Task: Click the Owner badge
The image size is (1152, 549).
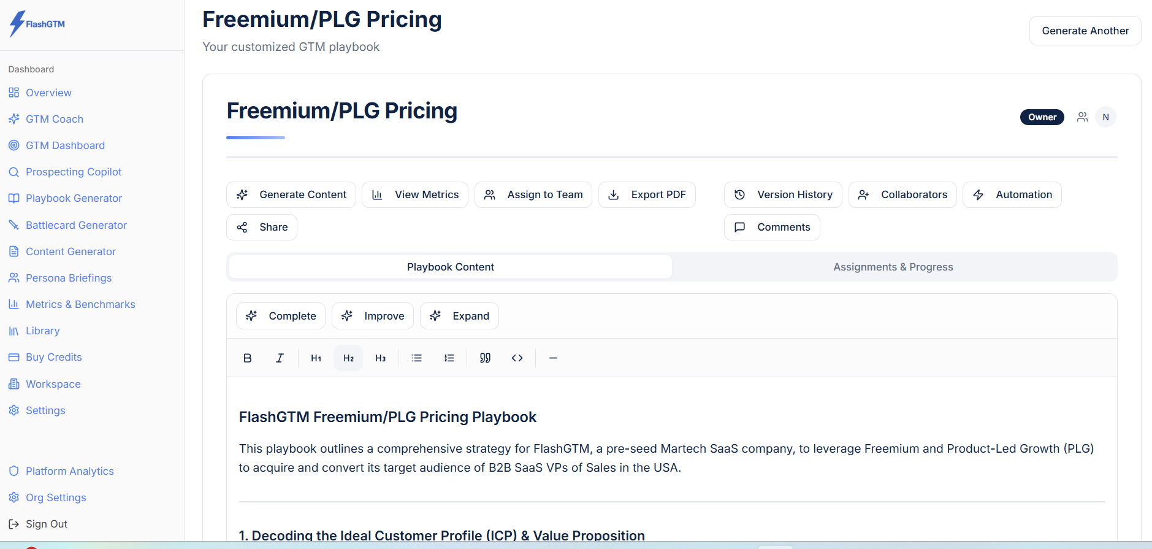Action: coord(1042,117)
